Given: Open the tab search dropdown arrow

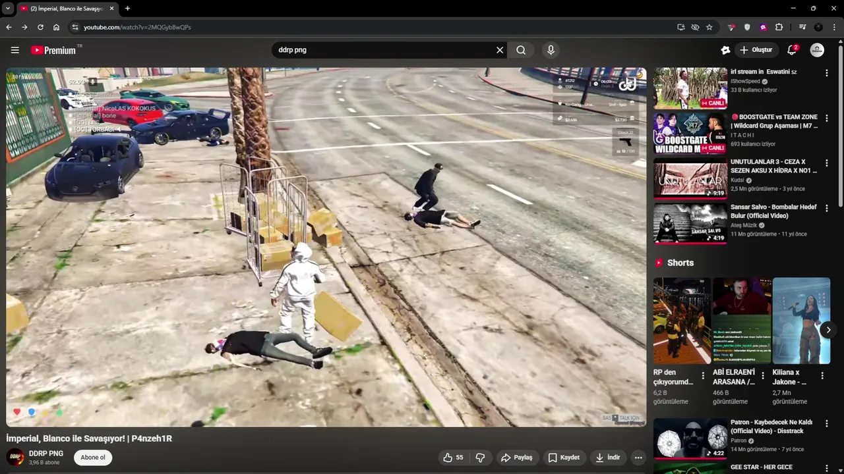Looking at the screenshot, I should 7,9.
